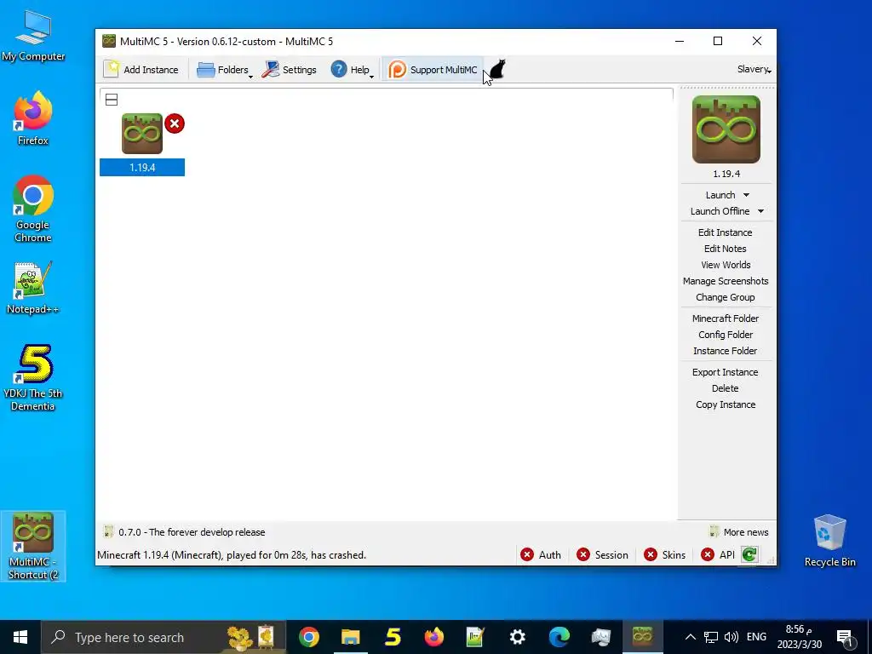Open the Config Folder
The width and height of the screenshot is (872, 654).
tap(726, 334)
